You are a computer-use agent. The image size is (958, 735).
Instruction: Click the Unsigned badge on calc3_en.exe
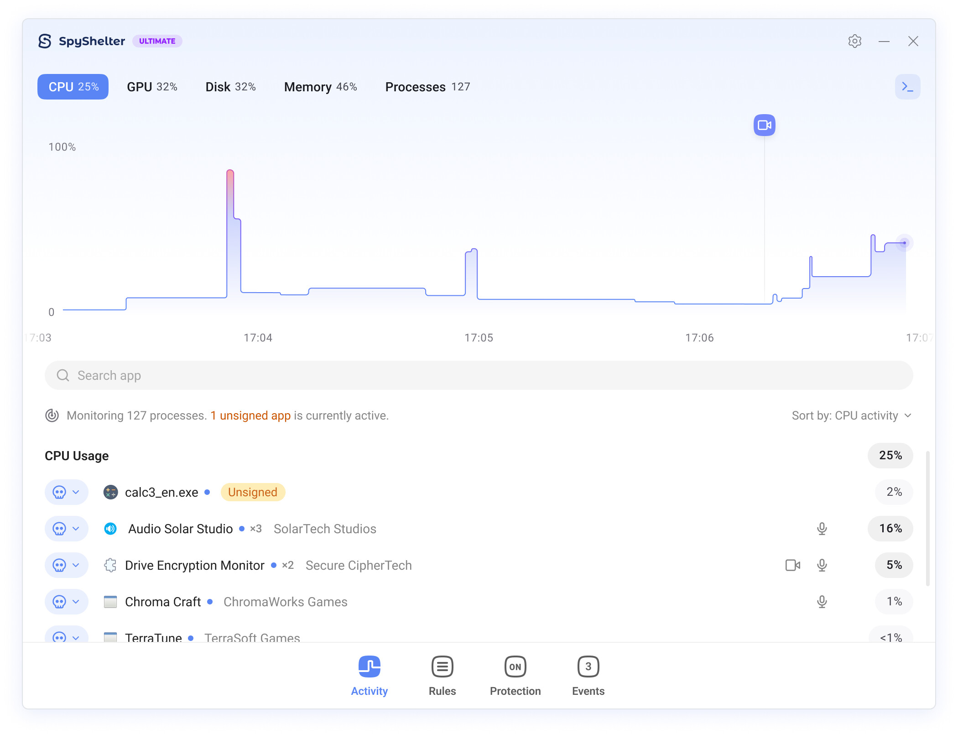253,492
